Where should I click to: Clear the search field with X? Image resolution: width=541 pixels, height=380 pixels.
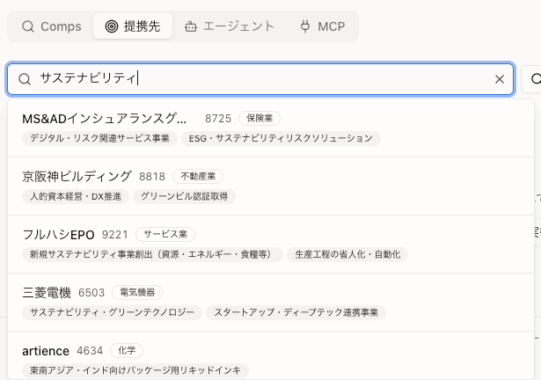500,79
